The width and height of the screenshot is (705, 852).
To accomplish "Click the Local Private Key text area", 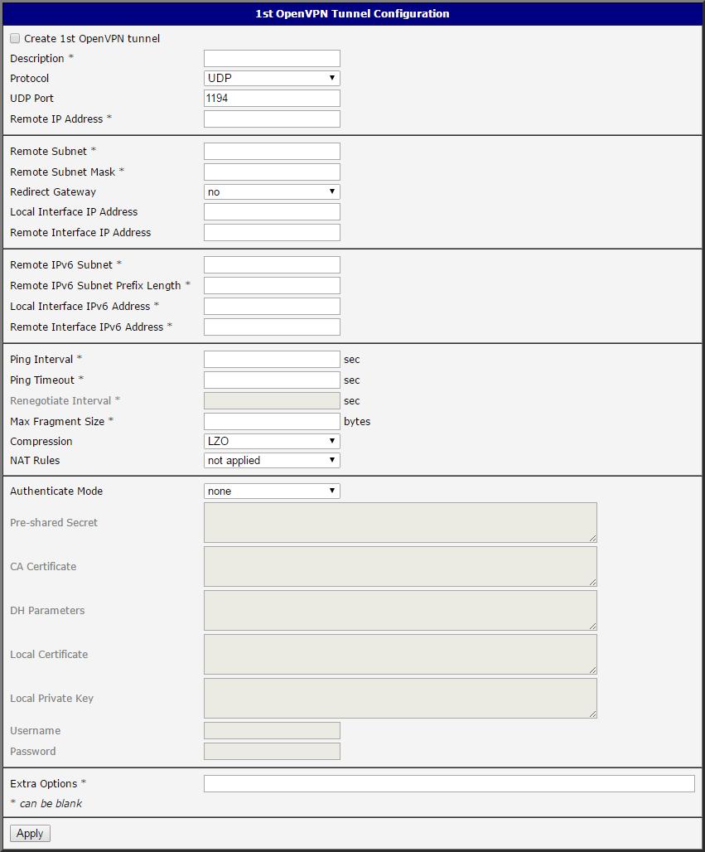I will click(x=400, y=698).
